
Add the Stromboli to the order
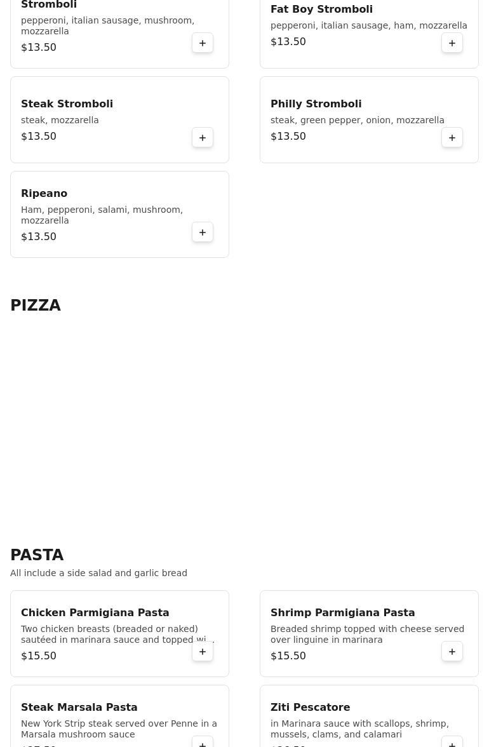coord(203,43)
